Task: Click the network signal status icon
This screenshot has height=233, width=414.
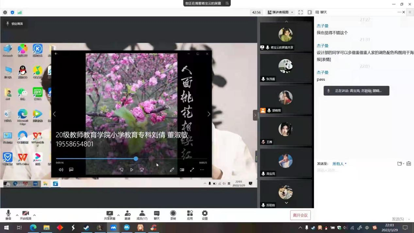Action: [20, 12]
